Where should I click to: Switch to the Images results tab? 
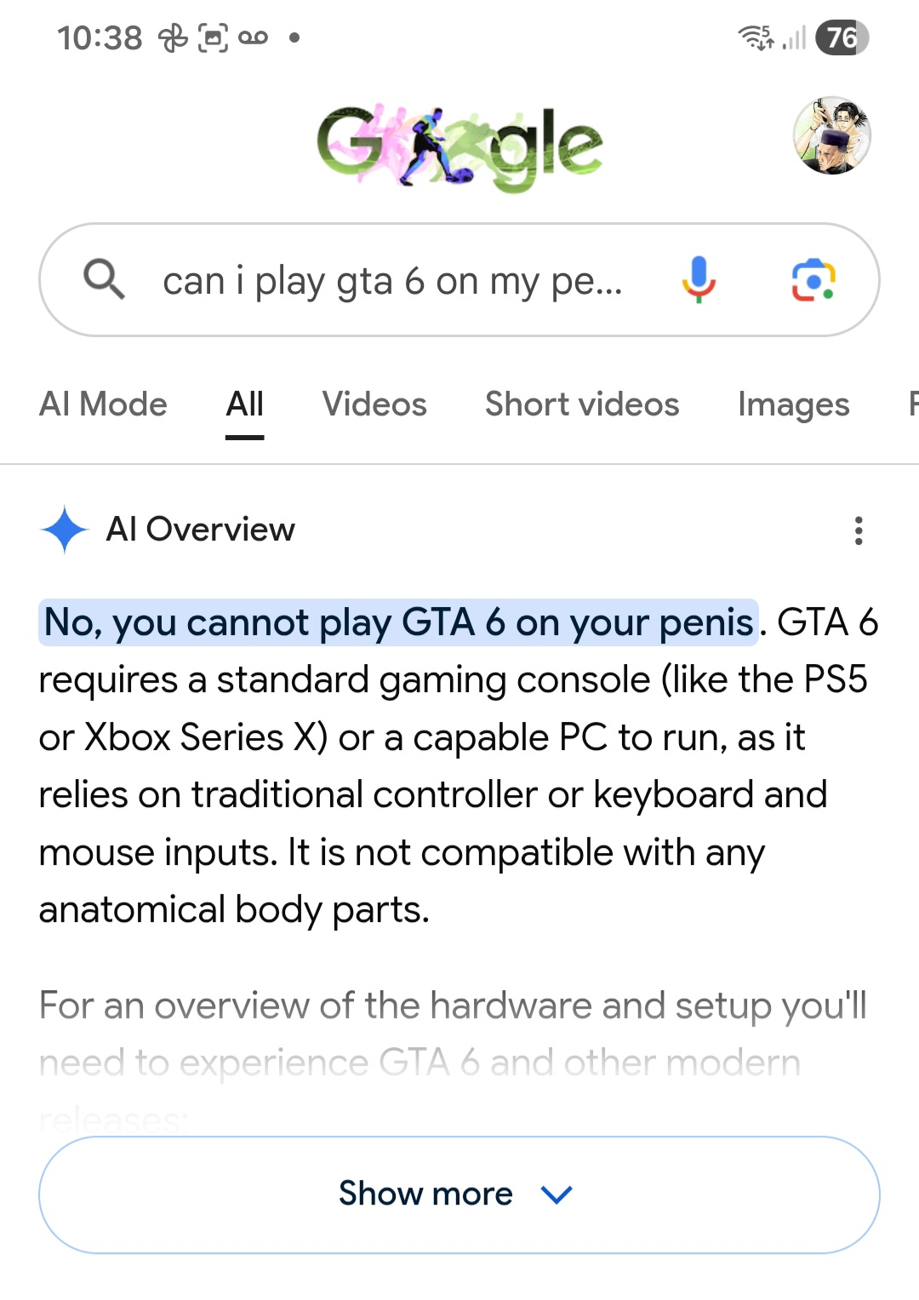[793, 404]
